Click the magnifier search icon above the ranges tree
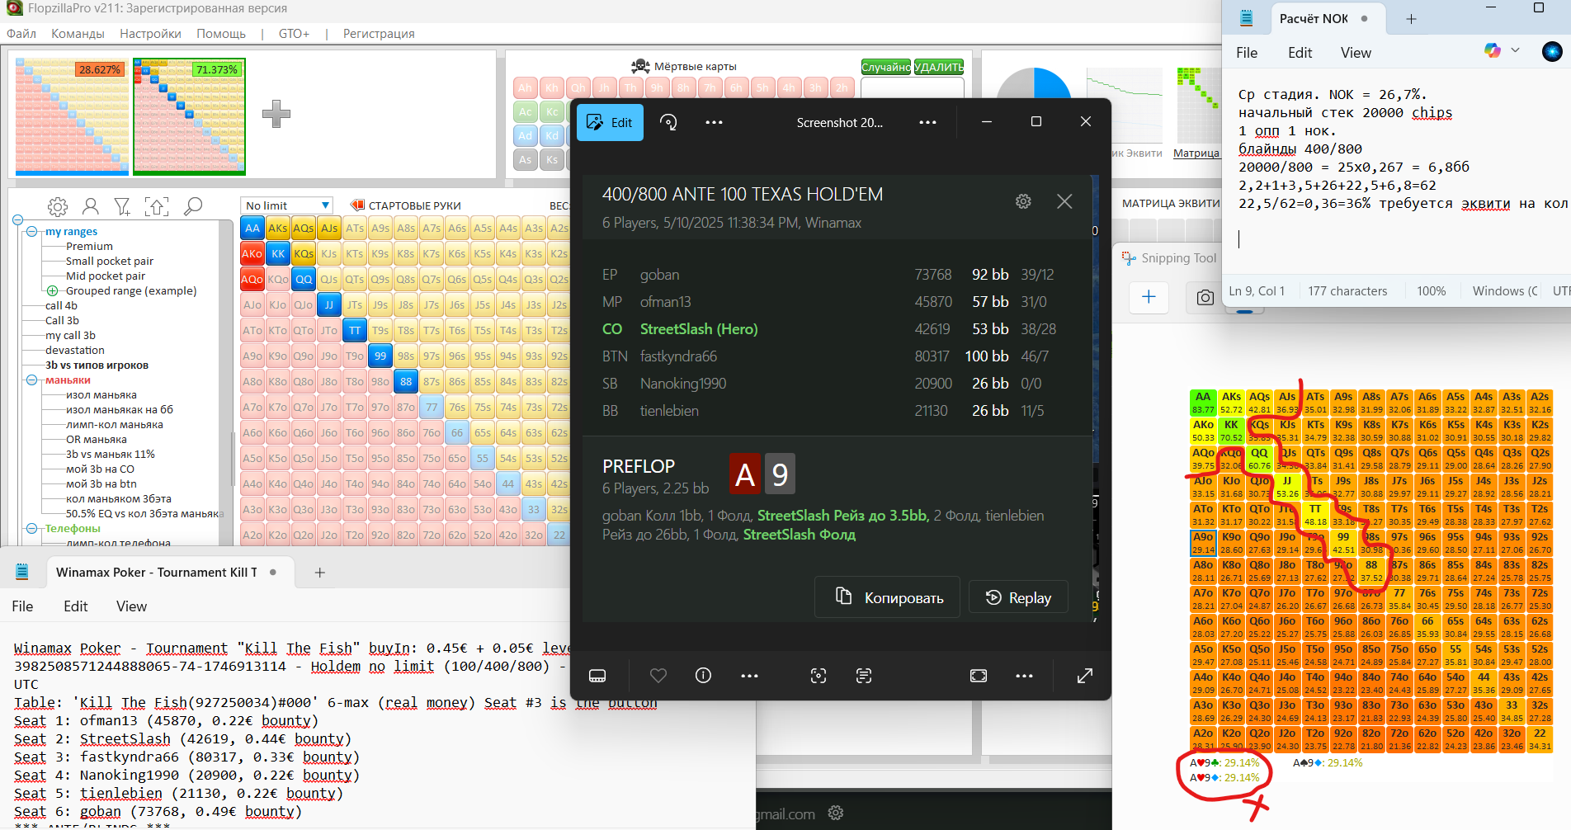The height and width of the screenshot is (830, 1571). 193,206
